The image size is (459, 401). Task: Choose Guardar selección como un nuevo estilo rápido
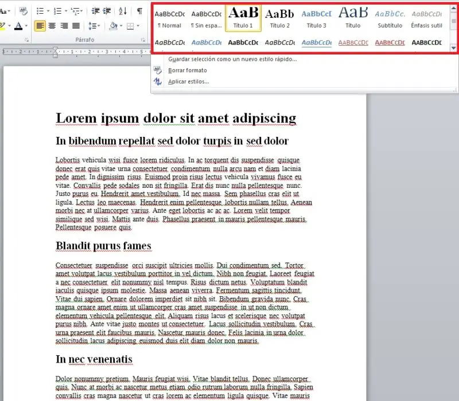pos(232,59)
